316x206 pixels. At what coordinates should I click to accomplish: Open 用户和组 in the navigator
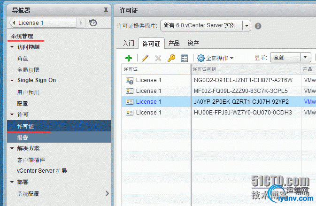click(x=28, y=92)
